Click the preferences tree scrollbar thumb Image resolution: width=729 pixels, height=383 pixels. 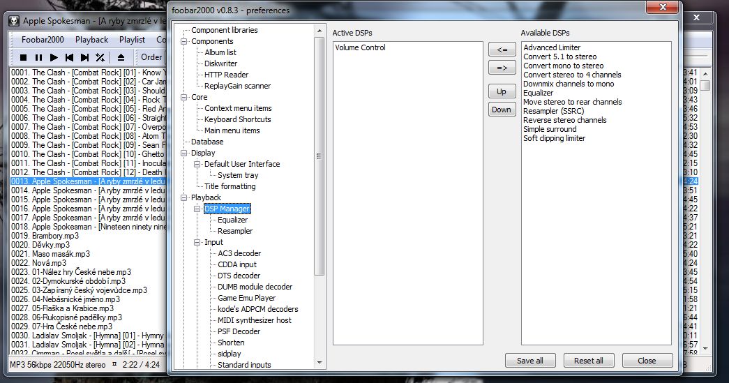tap(319, 156)
